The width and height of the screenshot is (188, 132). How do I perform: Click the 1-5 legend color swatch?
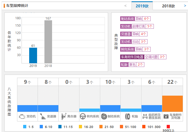[x=24, y=126]
